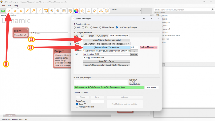Select the Local TurnkeyPrototyper radio button
The image size is (215, 121).
point(117,27)
